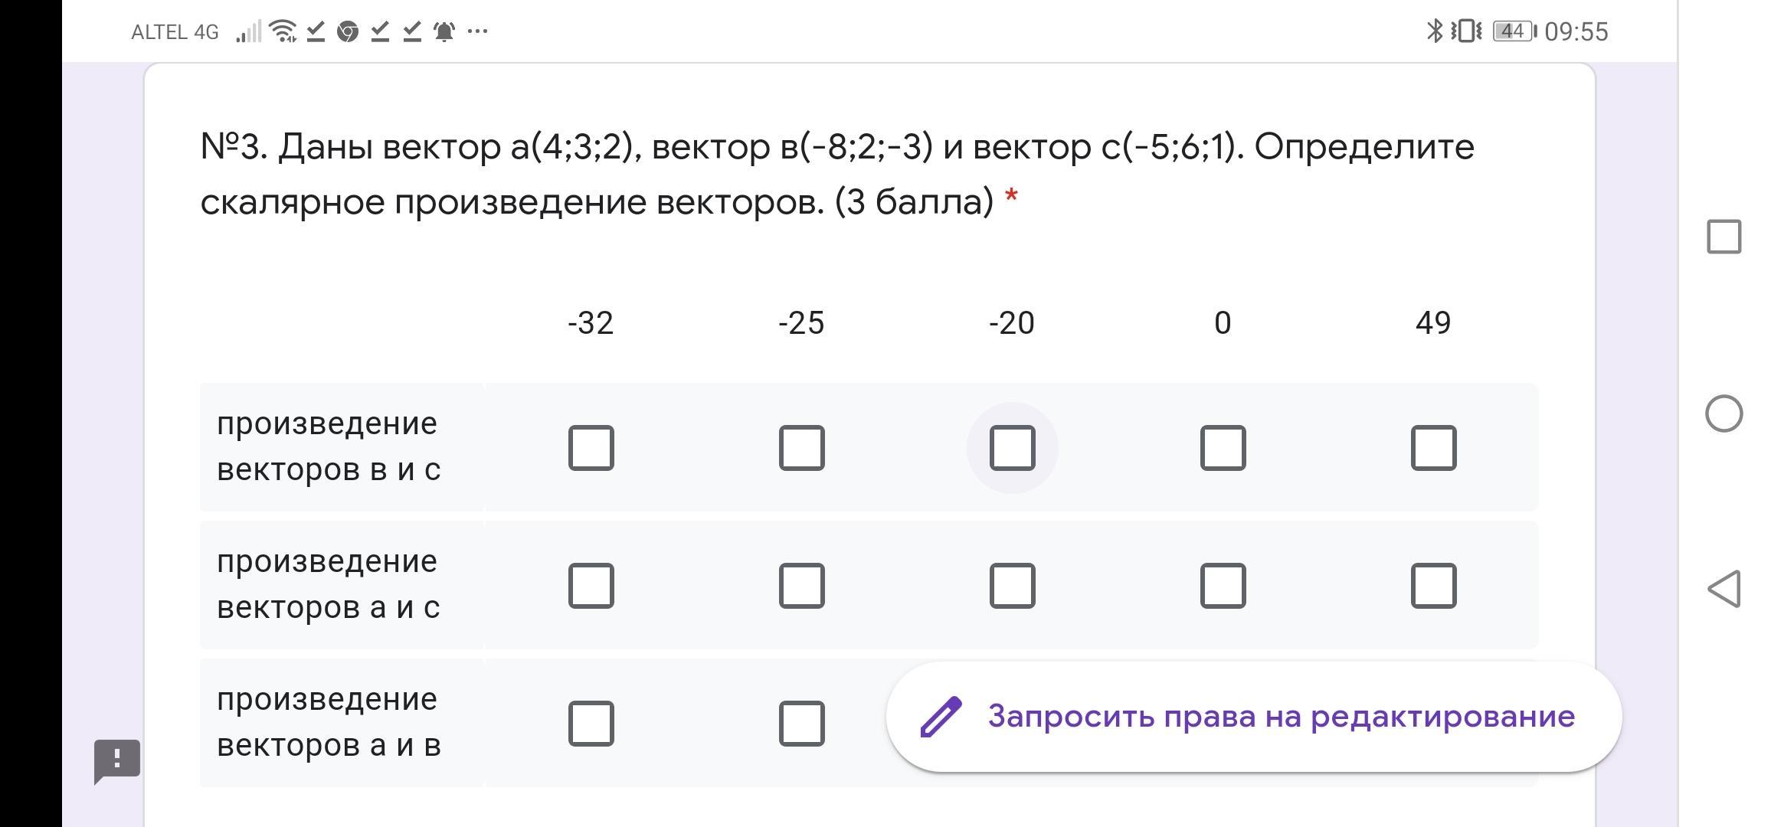Viewport: 1771px width, 827px height.
Task: Tap the battery level indicator
Action: click(x=1513, y=31)
